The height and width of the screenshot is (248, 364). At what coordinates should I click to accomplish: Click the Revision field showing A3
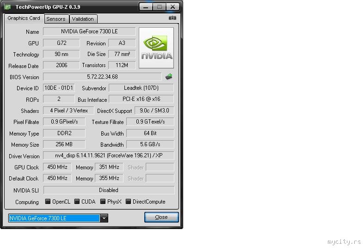click(122, 43)
